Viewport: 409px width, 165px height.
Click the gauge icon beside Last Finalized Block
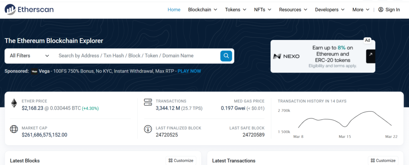[148, 129]
